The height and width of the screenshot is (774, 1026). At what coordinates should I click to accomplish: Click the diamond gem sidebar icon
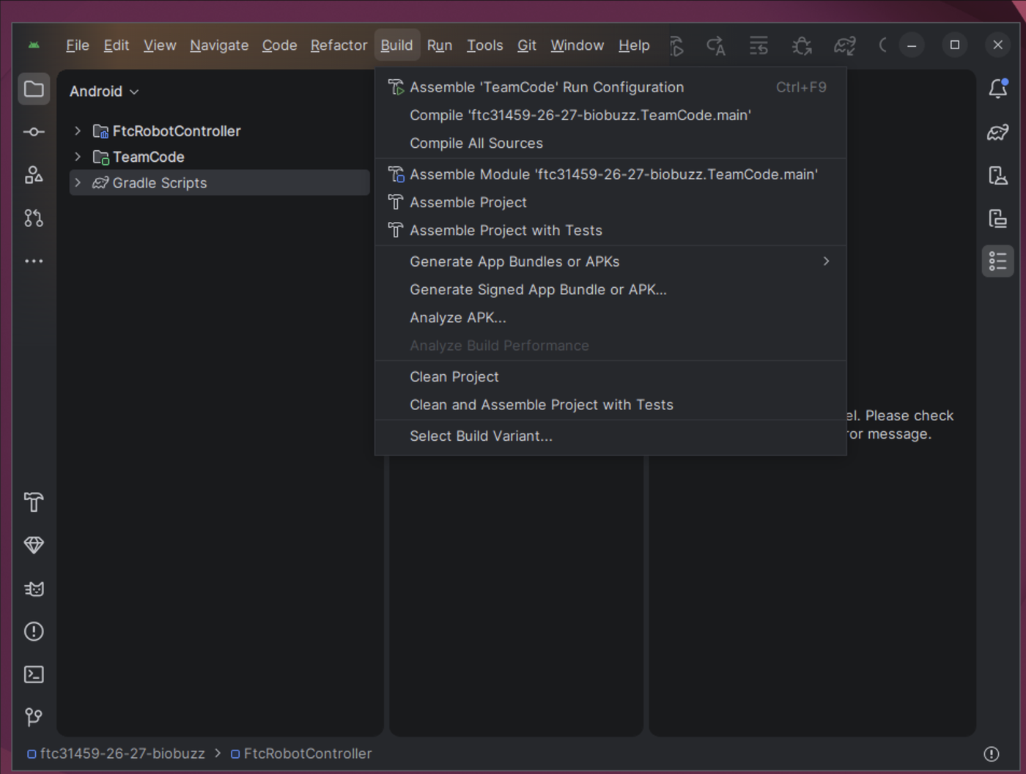pyautogui.click(x=34, y=545)
